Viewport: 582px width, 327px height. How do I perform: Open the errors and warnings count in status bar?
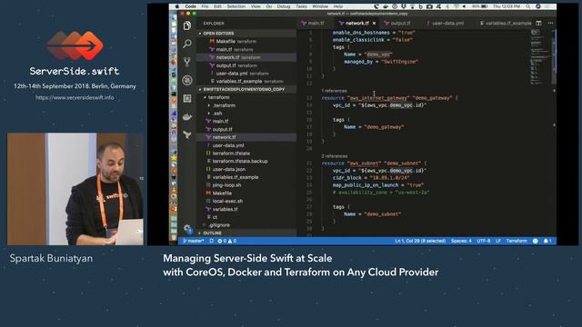pyautogui.click(x=227, y=241)
